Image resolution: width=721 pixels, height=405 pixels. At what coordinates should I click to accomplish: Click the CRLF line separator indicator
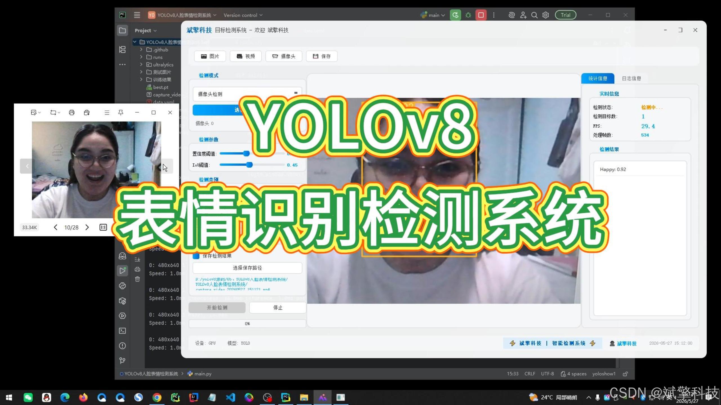click(530, 374)
